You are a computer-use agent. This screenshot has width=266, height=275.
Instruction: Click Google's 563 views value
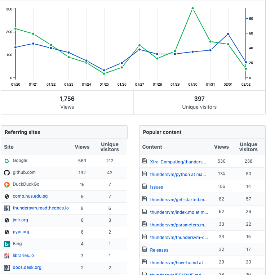click(82, 161)
